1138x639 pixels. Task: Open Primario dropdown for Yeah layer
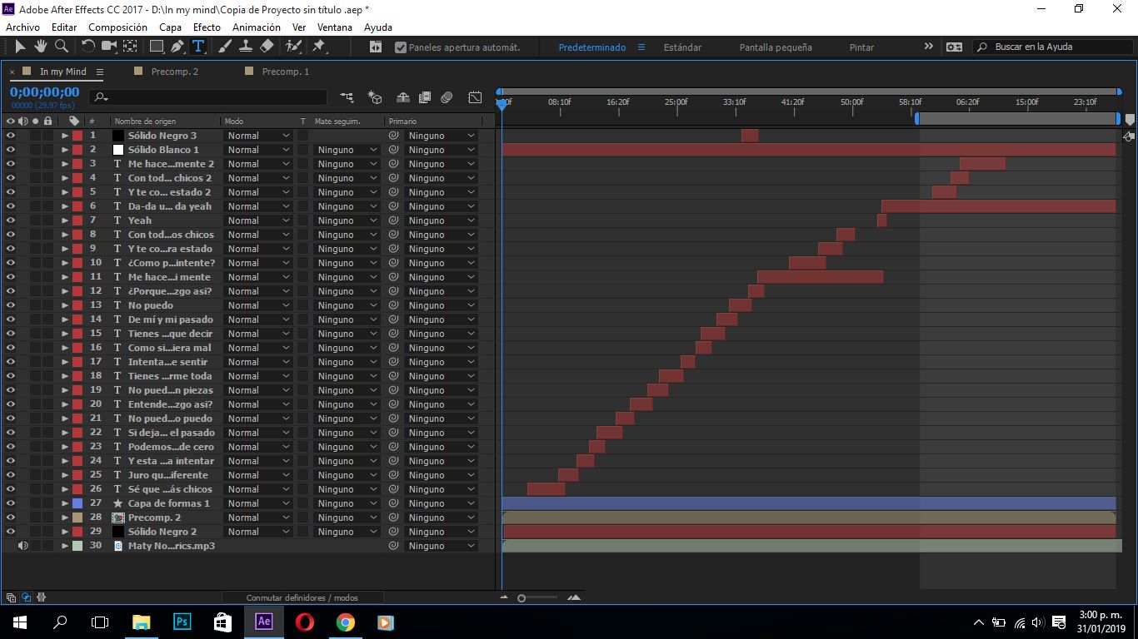tap(441, 220)
